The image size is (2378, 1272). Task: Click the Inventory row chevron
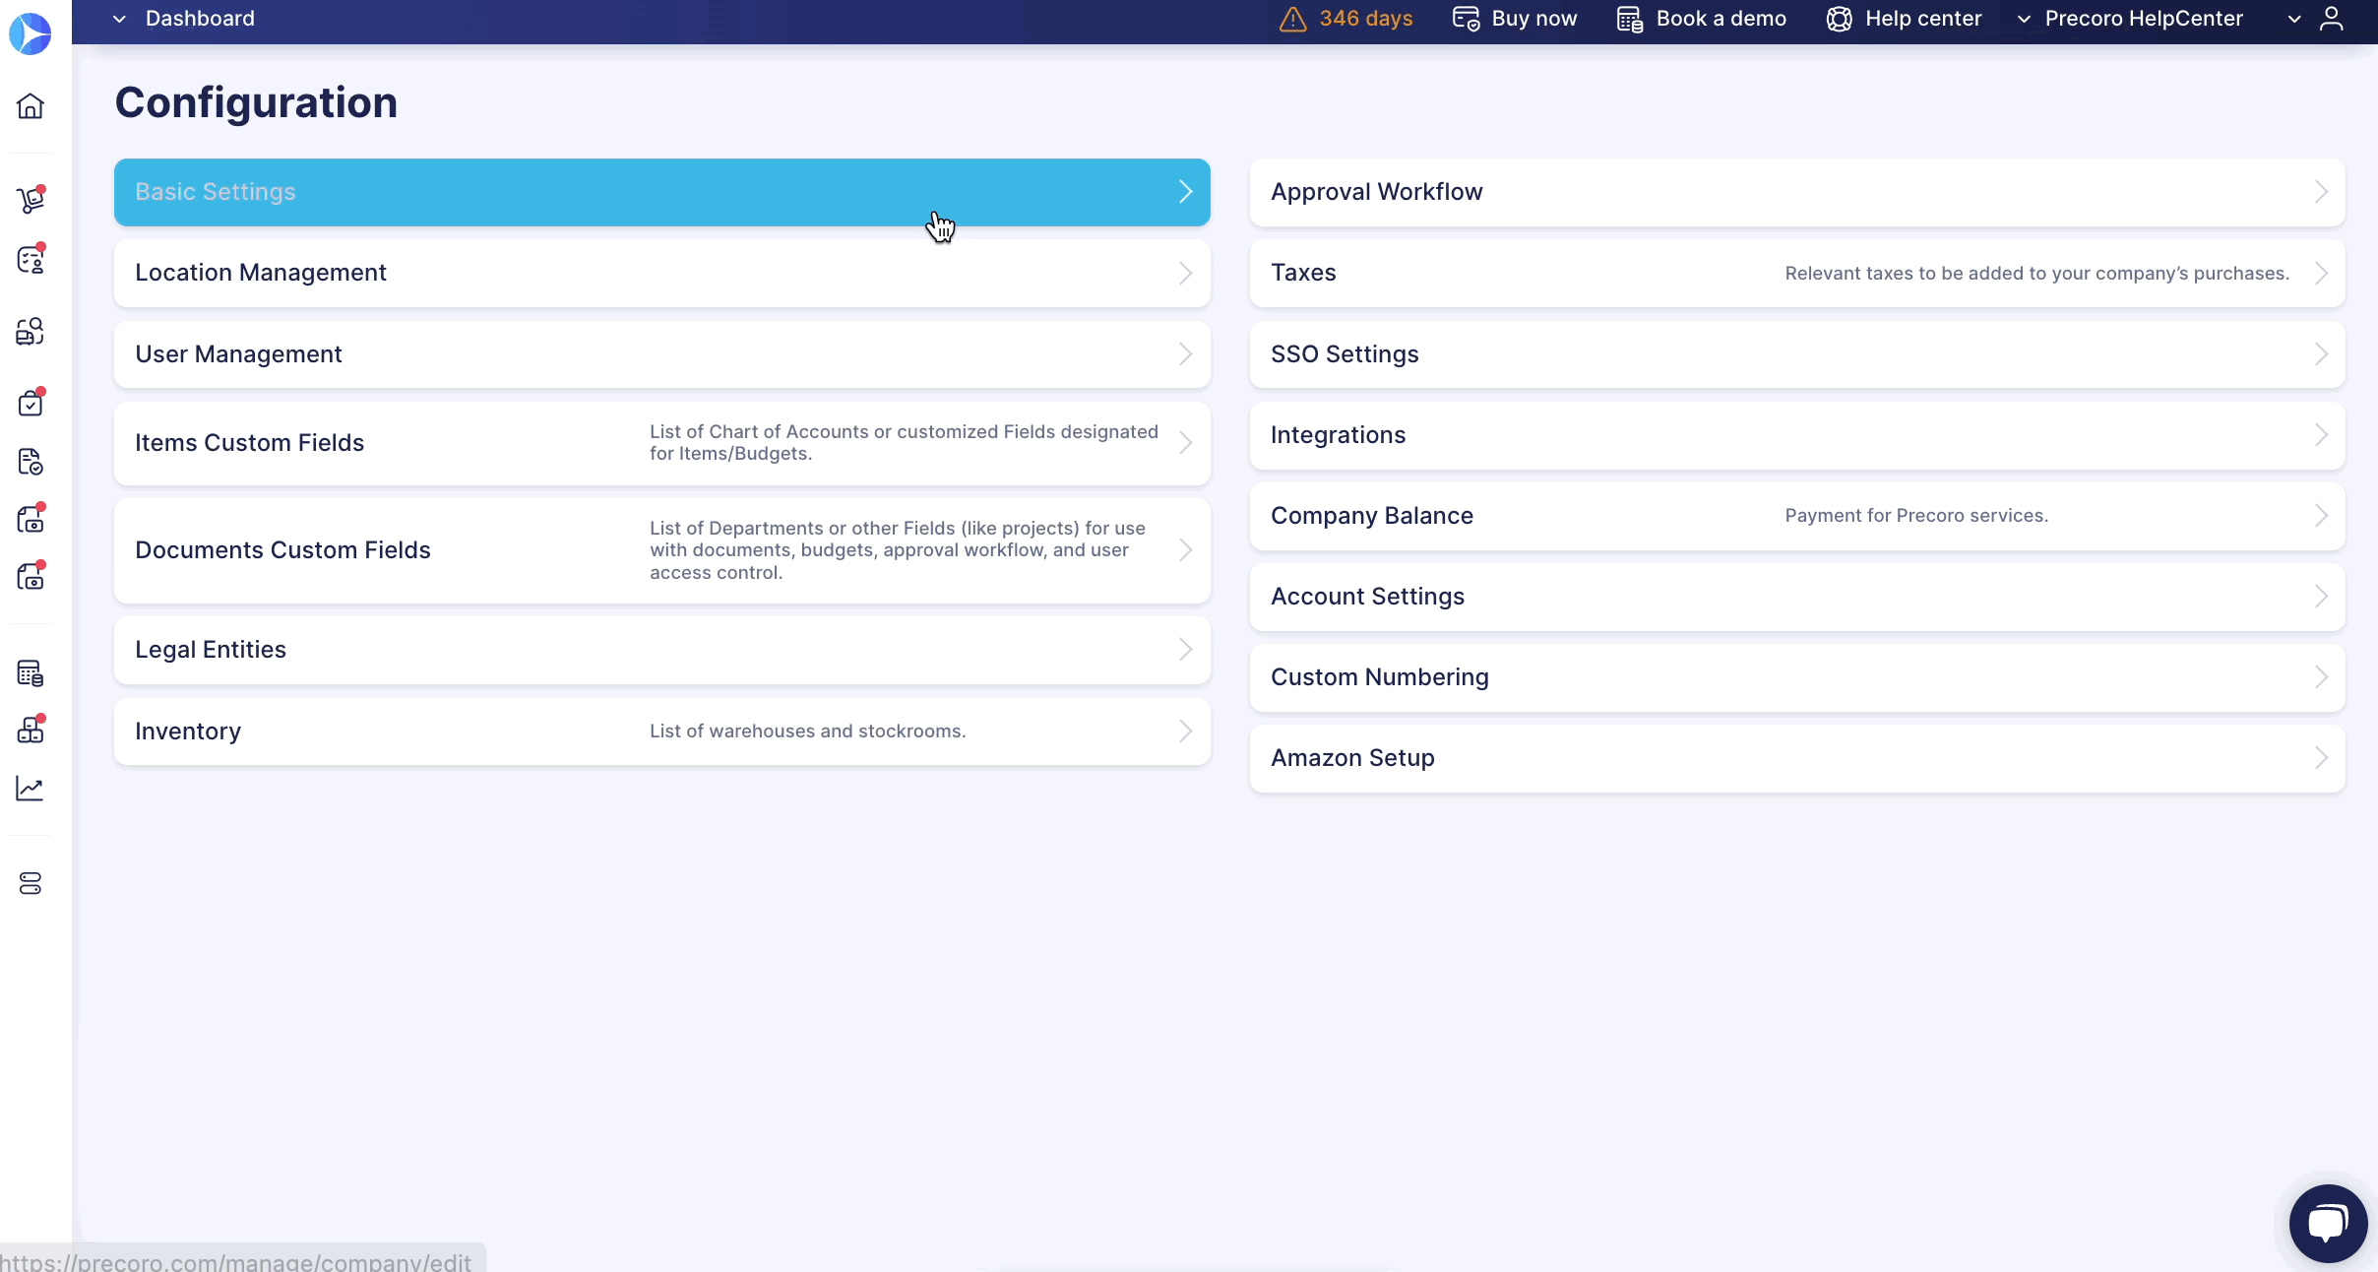point(1185,731)
